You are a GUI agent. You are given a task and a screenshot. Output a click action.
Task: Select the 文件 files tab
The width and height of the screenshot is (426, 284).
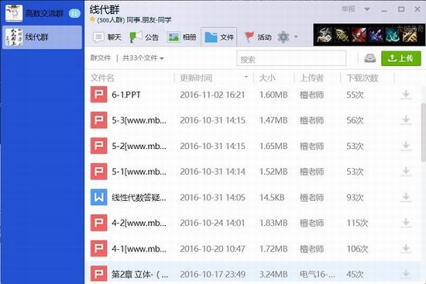[x=219, y=36]
